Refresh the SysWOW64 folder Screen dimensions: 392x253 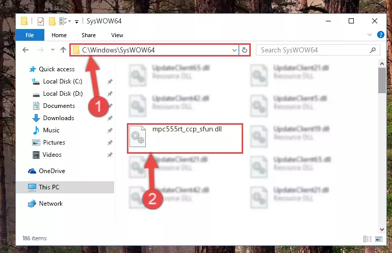tap(245, 50)
